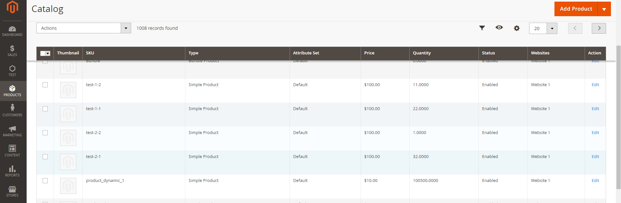Open the Marketing megaphone icon
Viewport: 621px width, 203px height.
tap(12, 131)
